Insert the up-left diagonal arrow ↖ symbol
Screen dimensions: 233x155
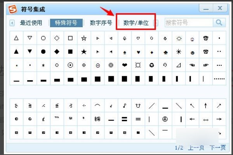pyautogui.click(x=192, y=106)
